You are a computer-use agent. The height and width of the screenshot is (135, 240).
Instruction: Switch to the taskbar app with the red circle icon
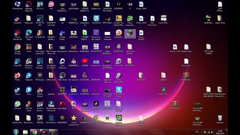coord(44,132)
